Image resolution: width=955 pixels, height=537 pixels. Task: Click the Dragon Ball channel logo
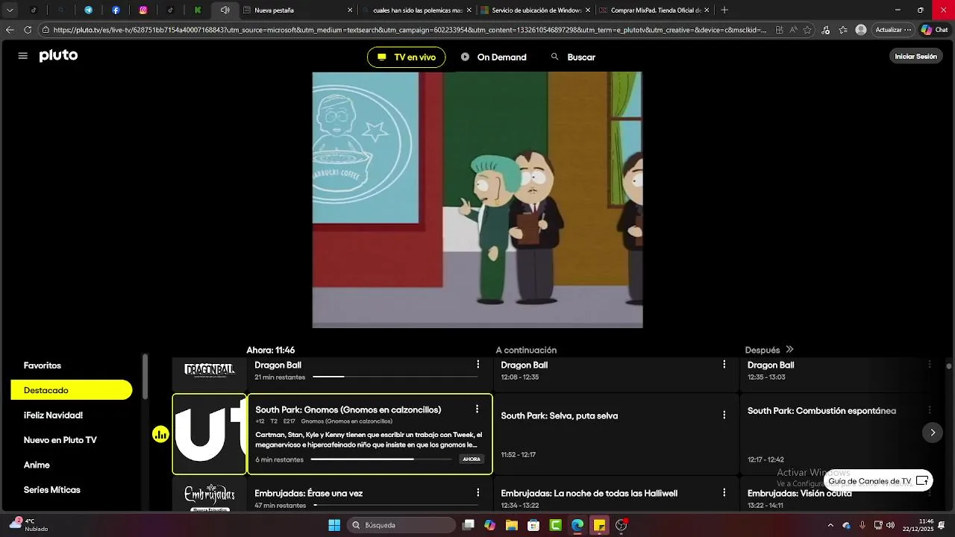(210, 370)
